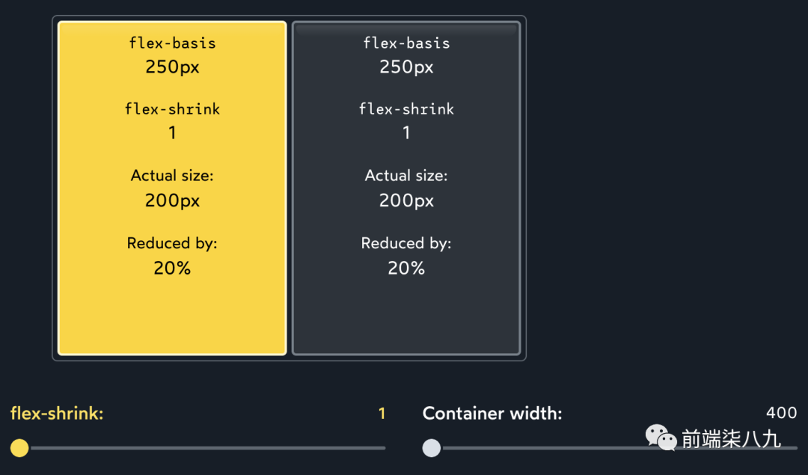Click the Container width label text
The image size is (808, 475).
[x=492, y=413]
